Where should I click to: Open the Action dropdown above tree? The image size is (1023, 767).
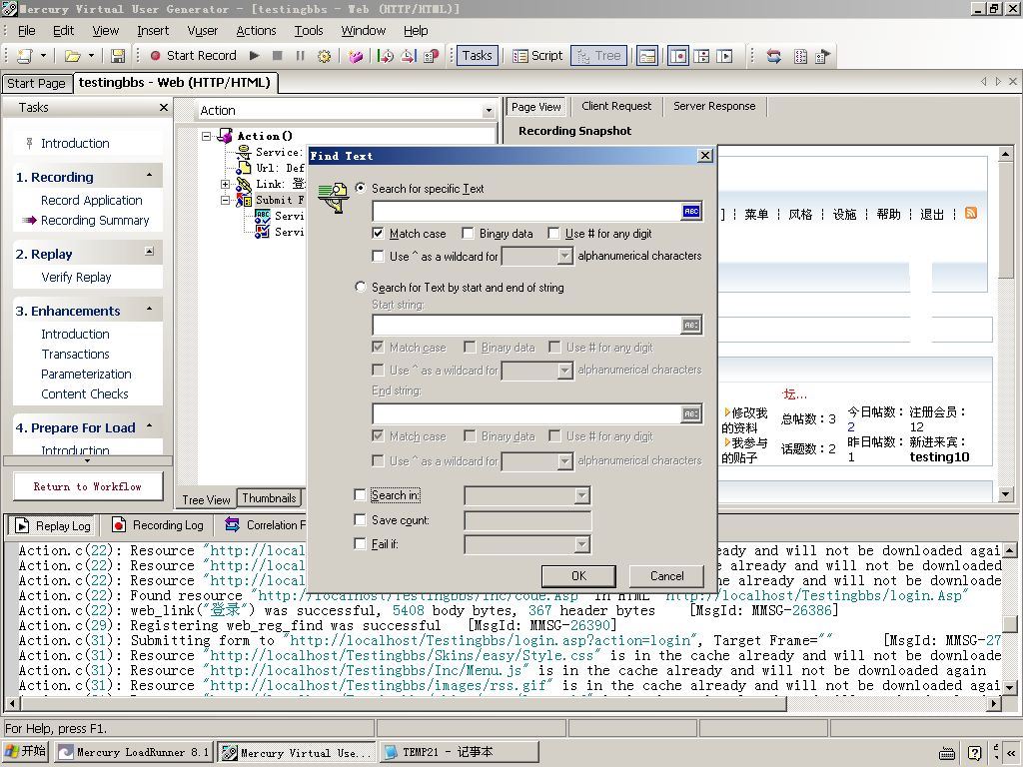pyautogui.click(x=488, y=110)
